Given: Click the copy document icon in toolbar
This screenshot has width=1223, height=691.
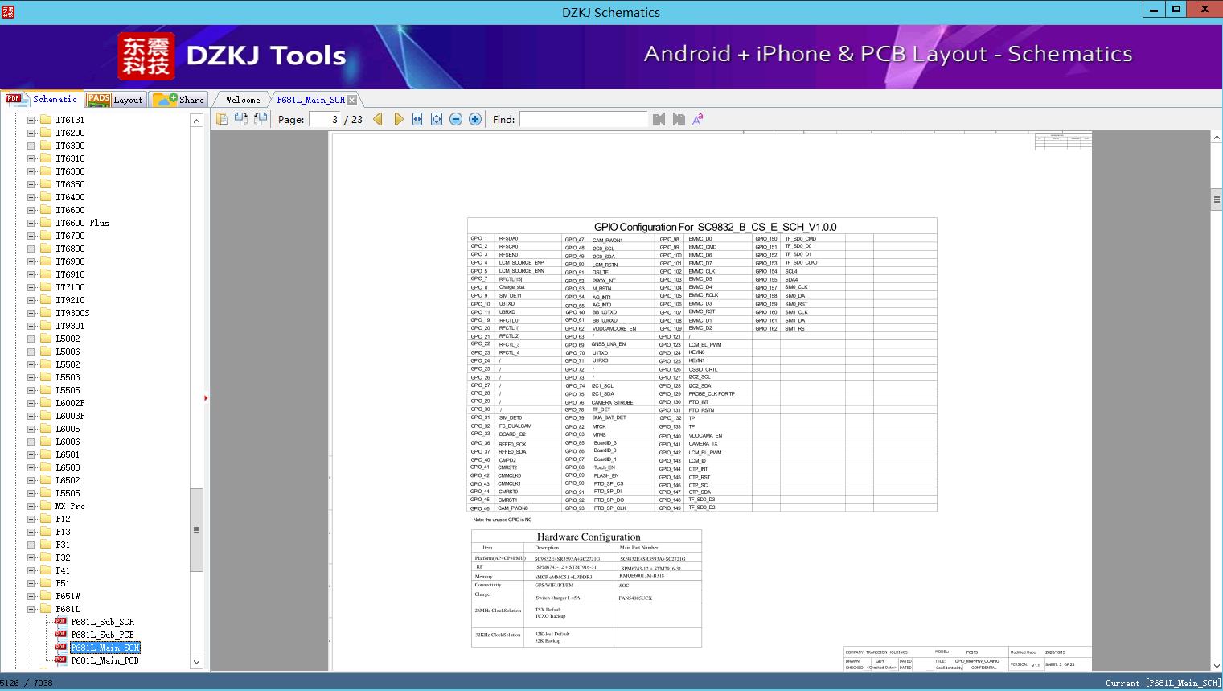Looking at the screenshot, I should click(x=222, y=119).
